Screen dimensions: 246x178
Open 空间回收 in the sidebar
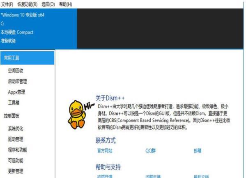coord(16,71)
